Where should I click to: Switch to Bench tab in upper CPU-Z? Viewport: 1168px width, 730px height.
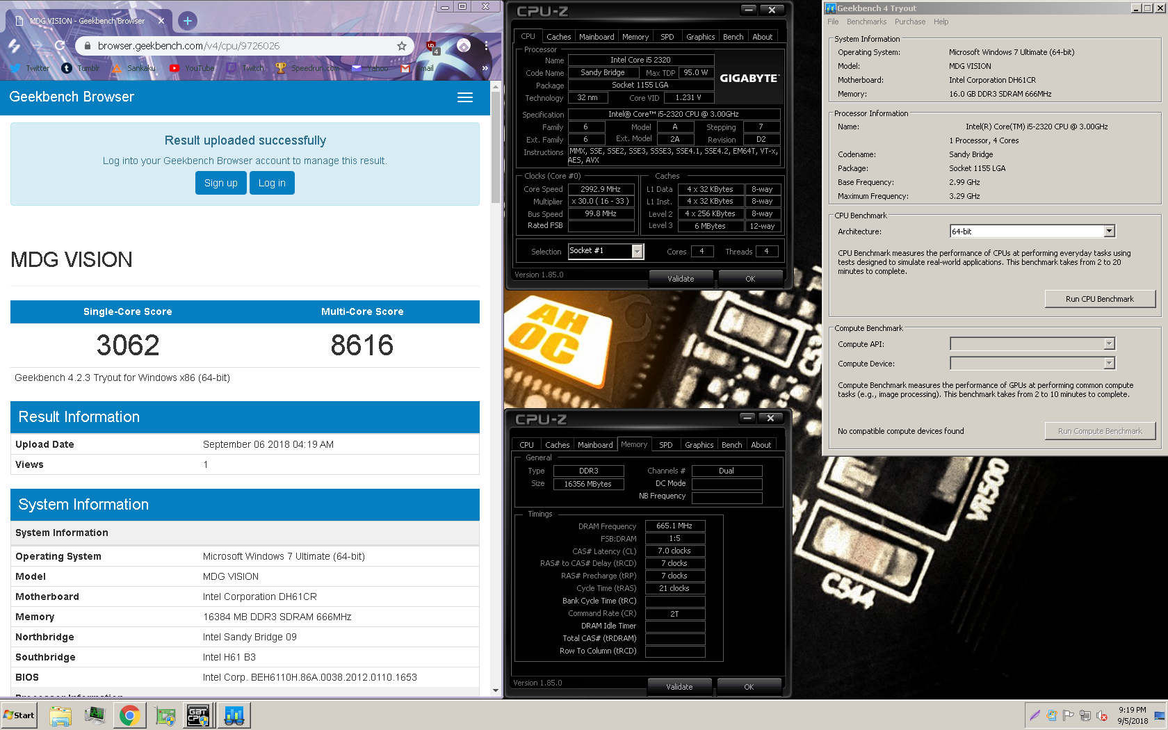click(733, 37)
